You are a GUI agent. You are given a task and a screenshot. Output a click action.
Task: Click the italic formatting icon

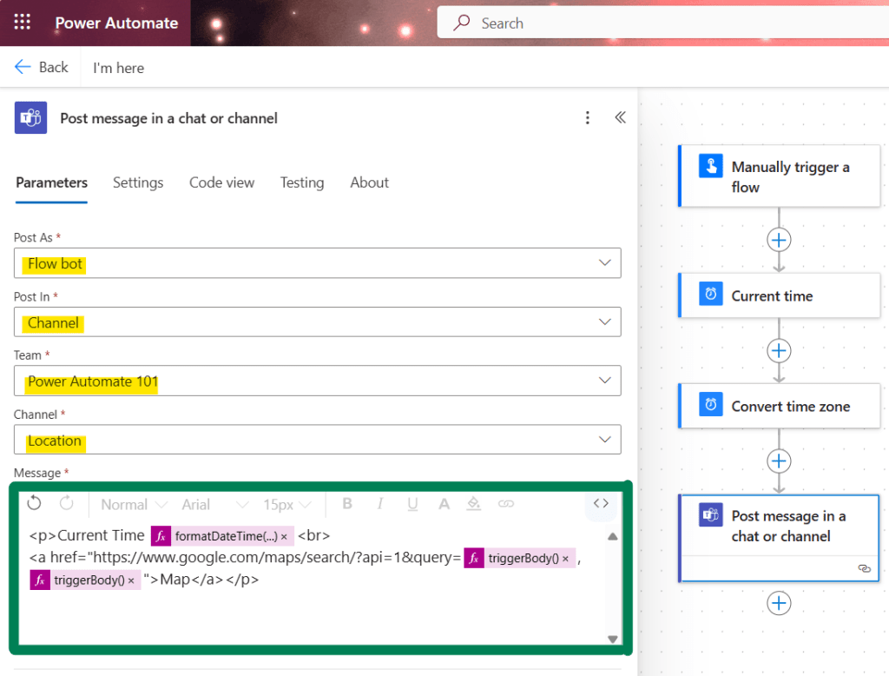379,504
